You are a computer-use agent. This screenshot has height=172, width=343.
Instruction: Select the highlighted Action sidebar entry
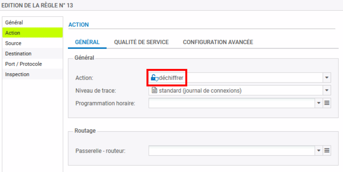[13, 33]
